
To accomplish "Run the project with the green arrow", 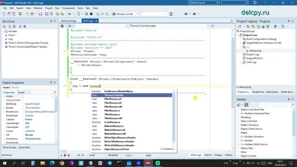I will [x=70, y=14].
